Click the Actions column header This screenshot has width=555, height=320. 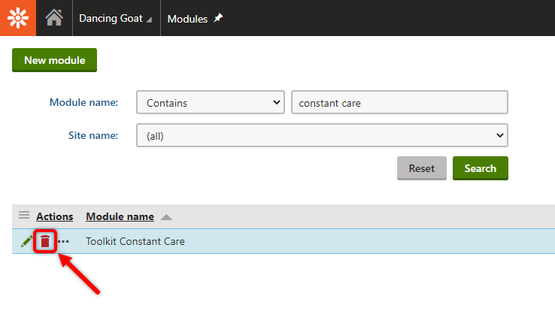54,216
